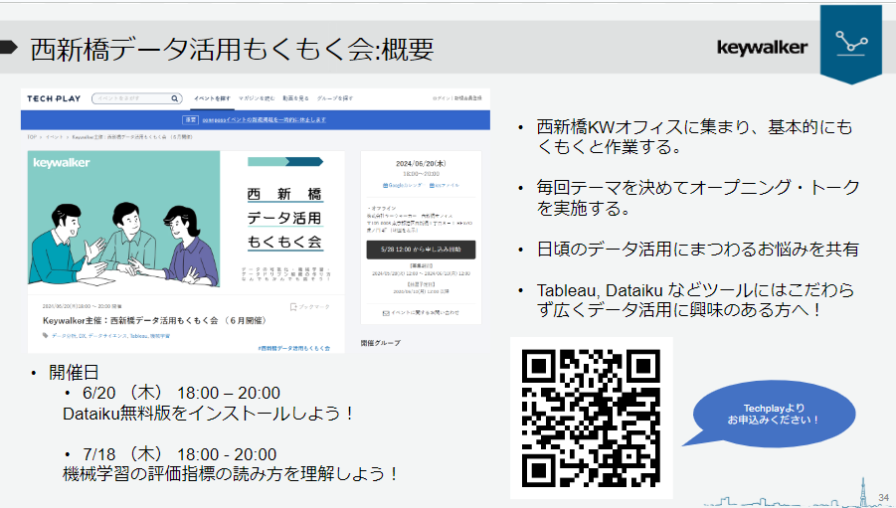Click the bullet starting 西新橋KWオフィスに集まり
This screenshot has height=508, width=896.
tap(694, 136)
